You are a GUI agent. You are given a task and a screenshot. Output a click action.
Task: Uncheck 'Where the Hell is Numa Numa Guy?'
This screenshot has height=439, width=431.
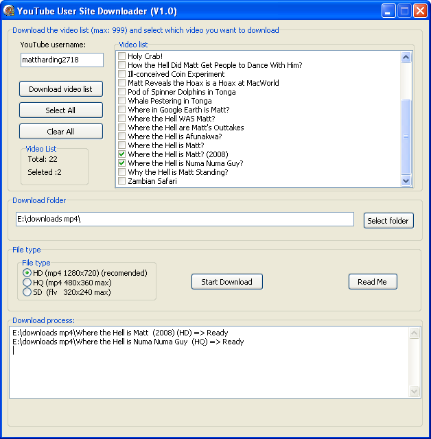(x=122, y=163)
